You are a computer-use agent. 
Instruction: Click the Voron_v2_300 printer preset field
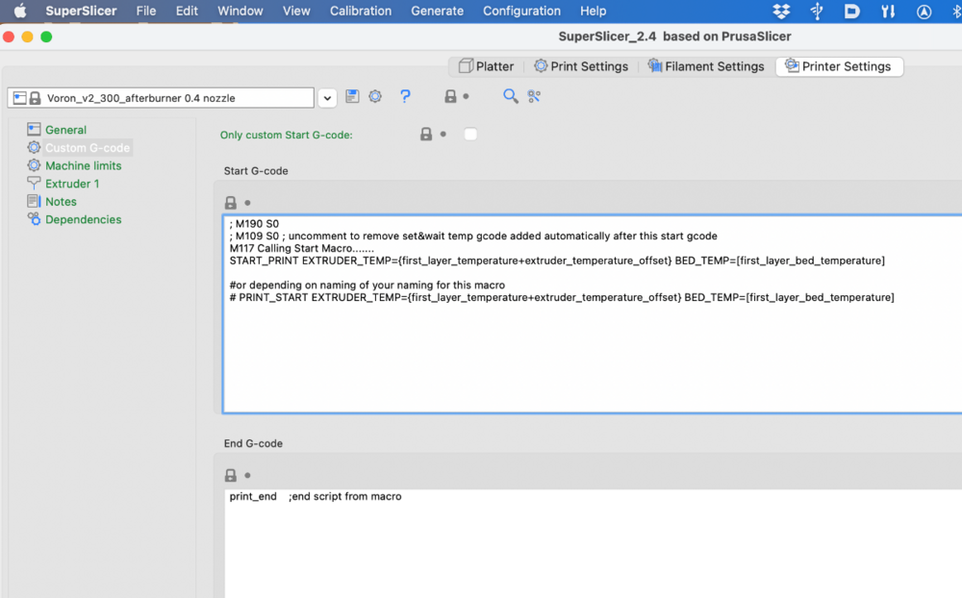coord(161,98)
